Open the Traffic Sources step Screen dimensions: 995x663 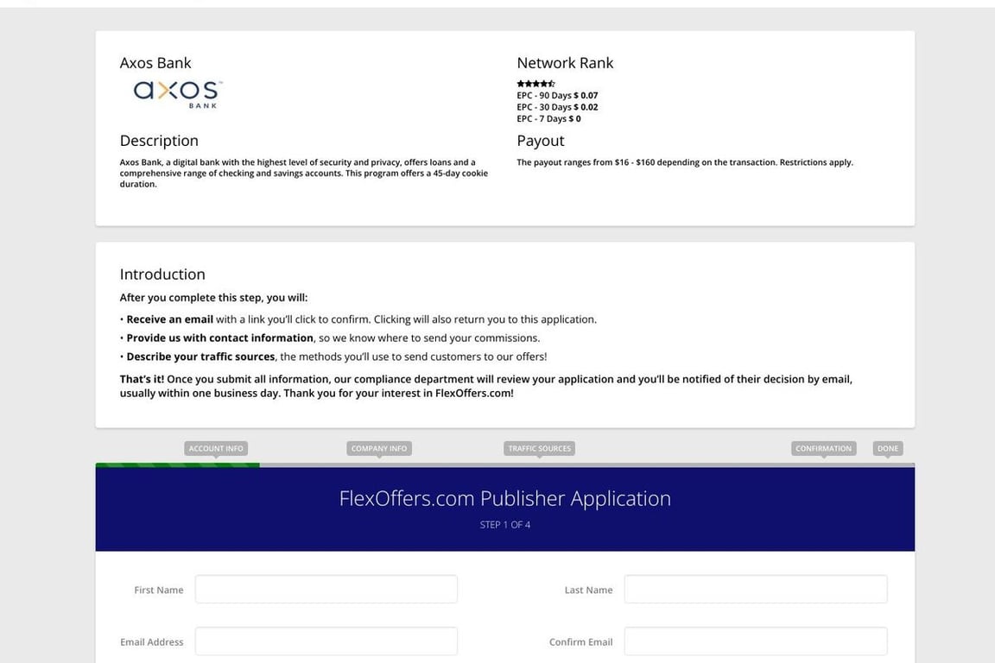point(537,447)
